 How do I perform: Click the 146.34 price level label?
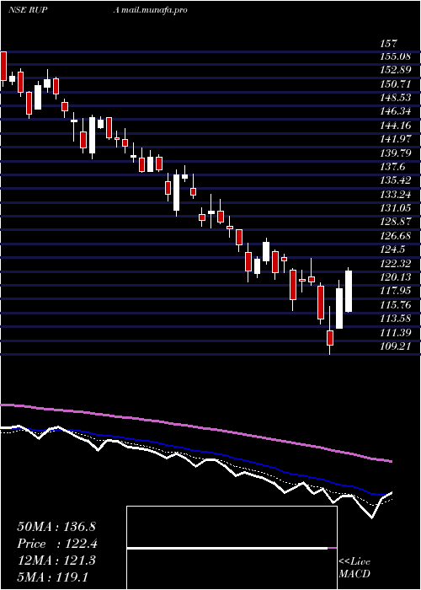(396, 112)
